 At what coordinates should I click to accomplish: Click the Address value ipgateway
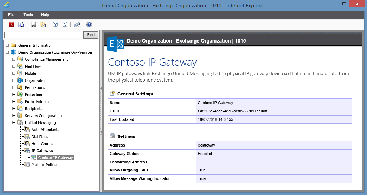206,145
